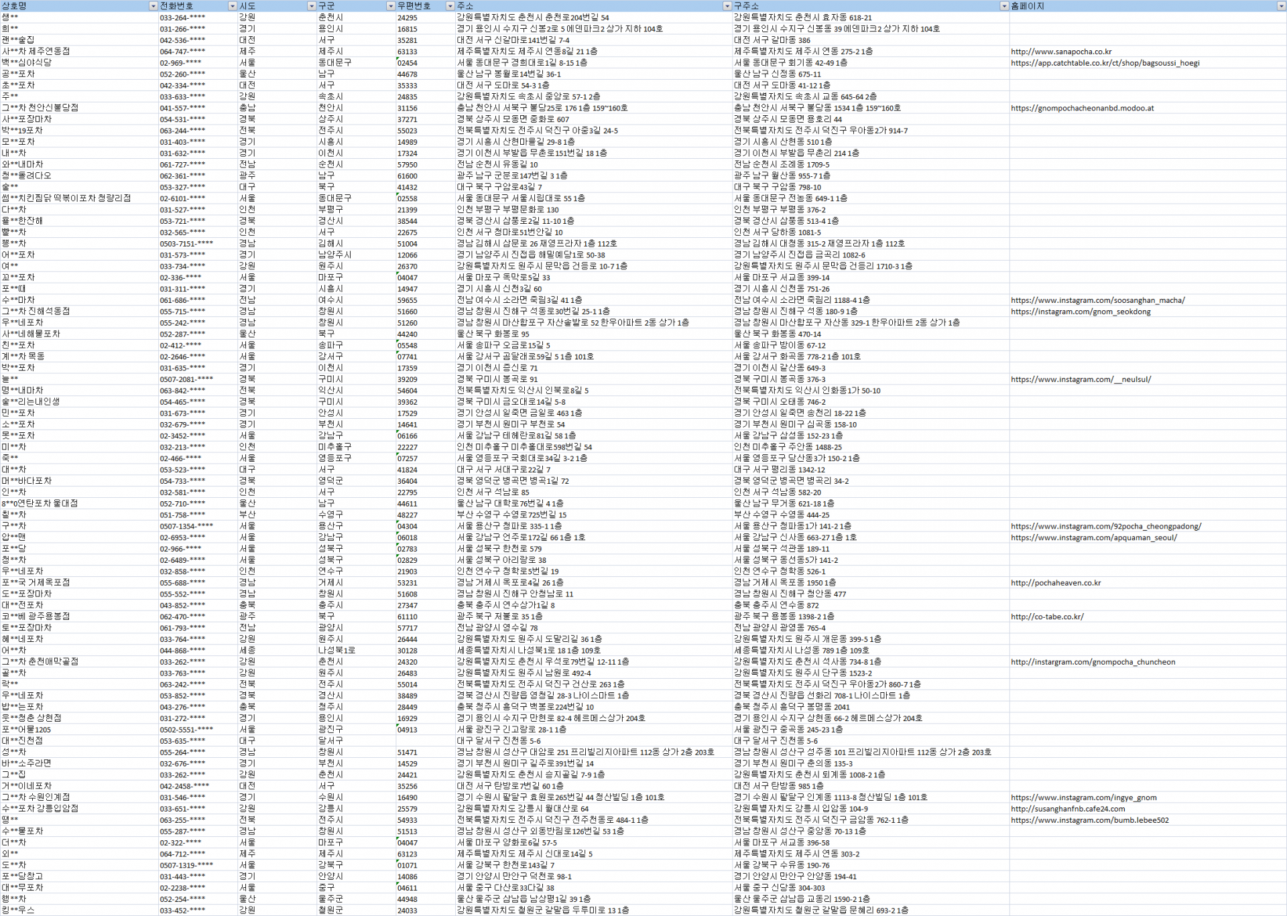The height and width of the screenshot is (916, 1287).
Task: Select the 포**어물1205 name cell
Action: pyautogui.click(x=26, y=730)
